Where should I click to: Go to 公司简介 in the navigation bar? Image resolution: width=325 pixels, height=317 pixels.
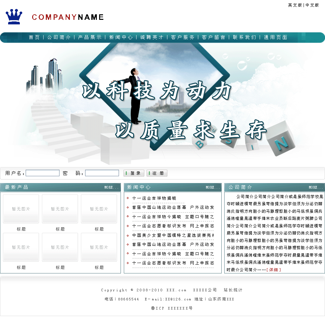(59, 37)
